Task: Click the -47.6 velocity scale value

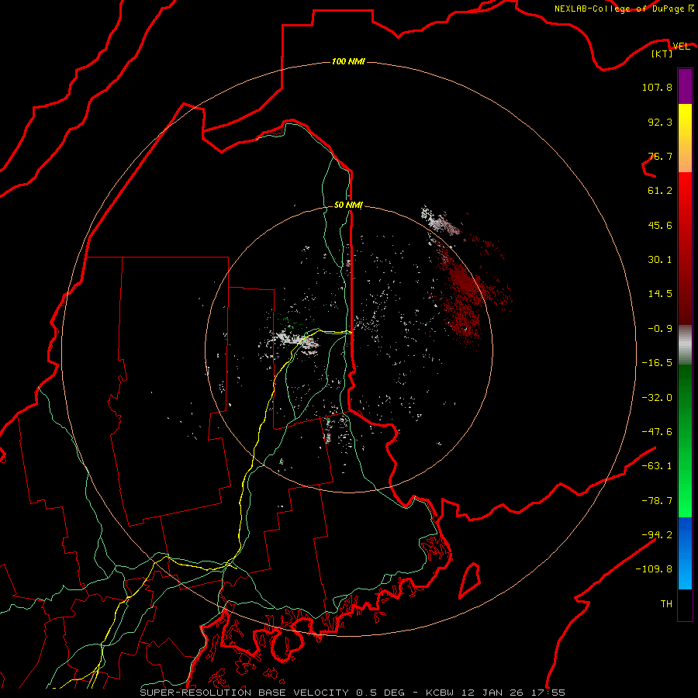Action: click(657, 432)
